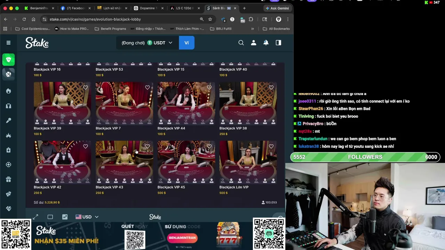Switch to the Lịch sử nhận tab
The image size is (445, 250).
112,8
